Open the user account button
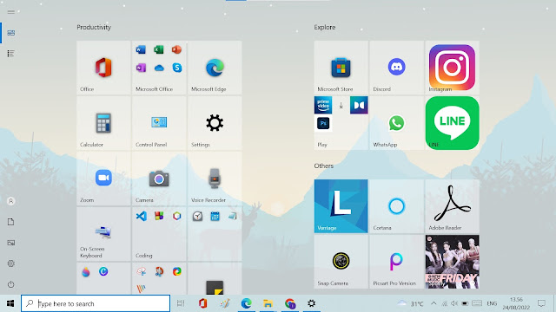 [x=11, y=201]
